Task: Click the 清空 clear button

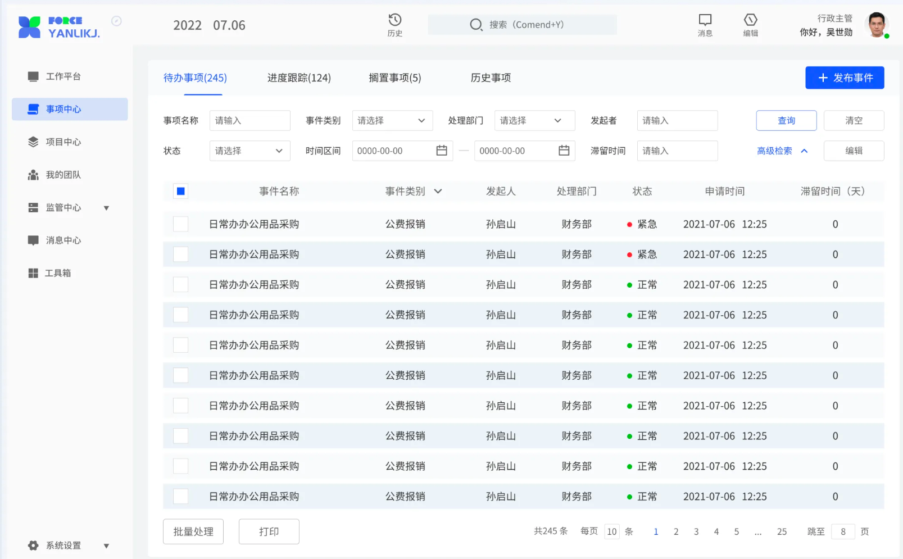Action: coord(854,120)
